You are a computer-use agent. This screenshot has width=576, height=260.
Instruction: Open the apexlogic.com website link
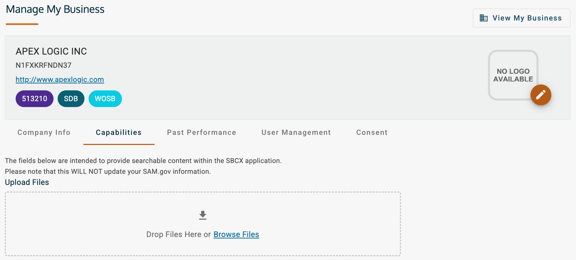coord(59,80)
